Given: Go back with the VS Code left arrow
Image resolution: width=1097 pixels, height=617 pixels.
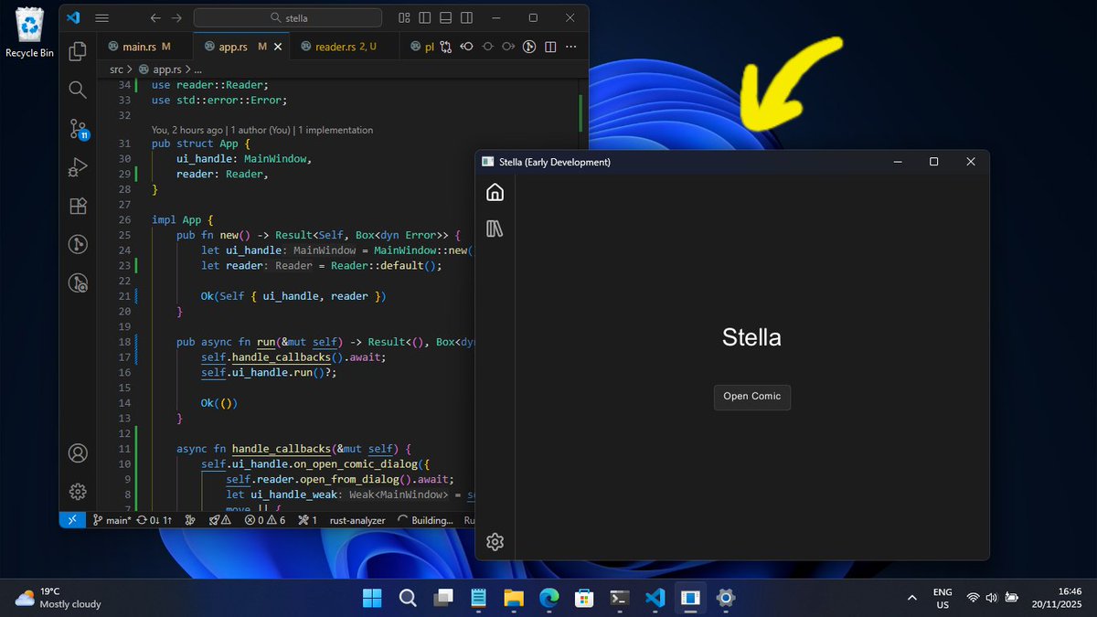Looking at the screenshot, I should 155,17.
